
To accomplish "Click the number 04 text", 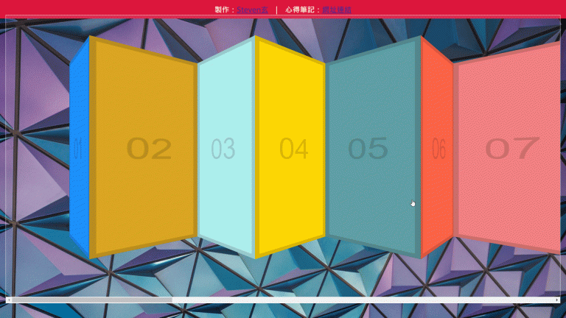I will (293, 149).
